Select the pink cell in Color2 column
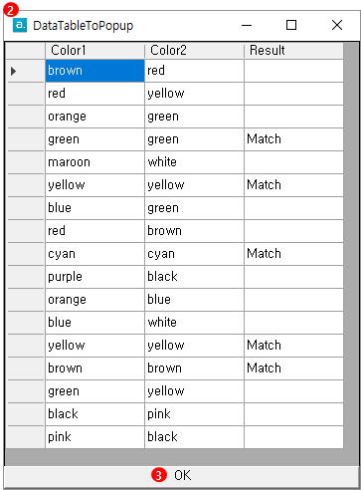This screenshot has height=490, width=361. [194, 414]
